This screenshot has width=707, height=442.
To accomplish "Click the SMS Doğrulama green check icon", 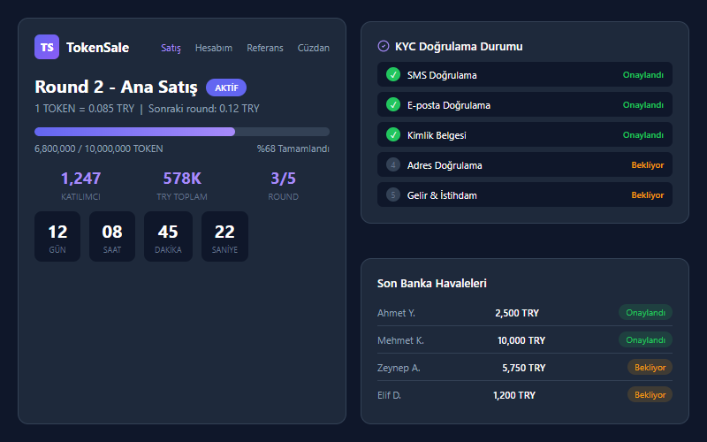I will click(x=393, y=75).
